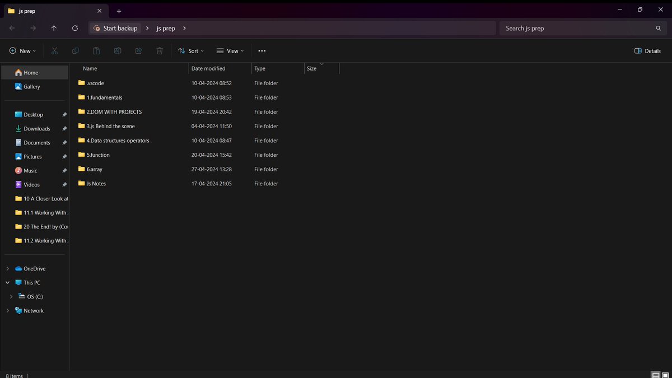This screenshot has width=672, height=378.
Task: Click the search magnifier icon
Action: (x=658, y=28)
